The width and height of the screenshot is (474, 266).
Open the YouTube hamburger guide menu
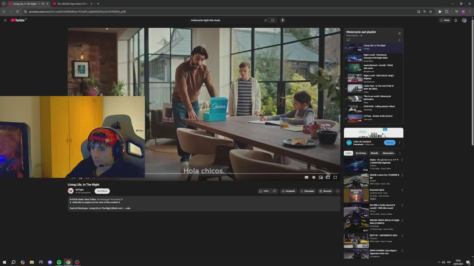click(x=5, y=20)
